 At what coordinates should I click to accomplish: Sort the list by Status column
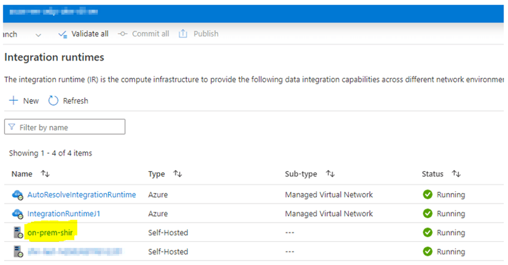(x=457, y=174)
